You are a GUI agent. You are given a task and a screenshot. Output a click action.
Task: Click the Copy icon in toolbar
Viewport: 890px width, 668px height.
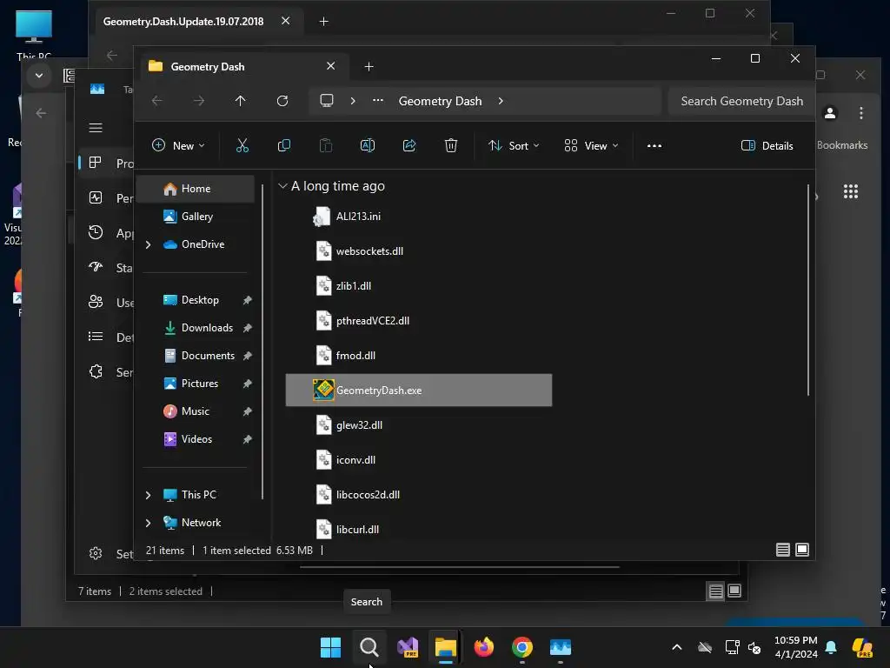click(284, 146)
